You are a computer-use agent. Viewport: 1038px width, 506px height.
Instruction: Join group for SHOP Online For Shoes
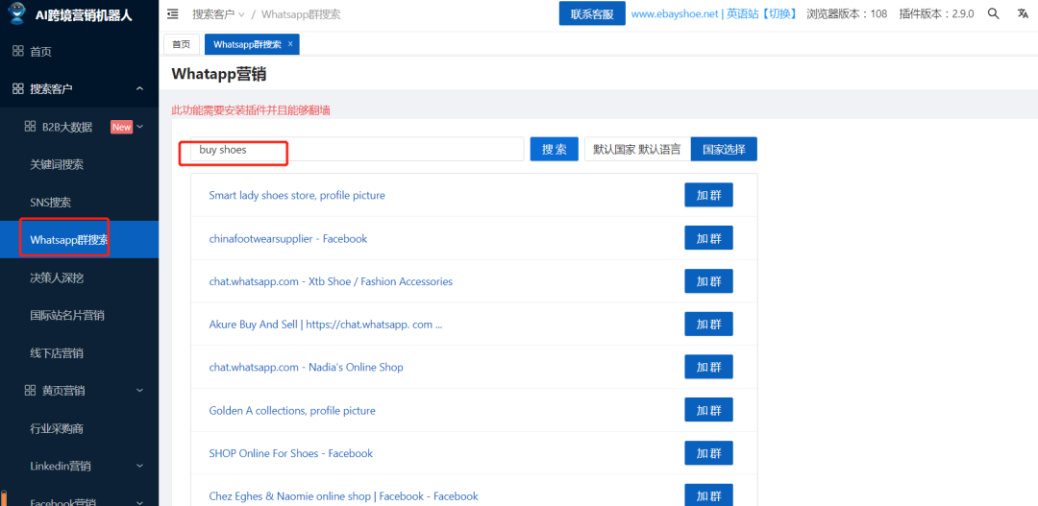[708, 453]
